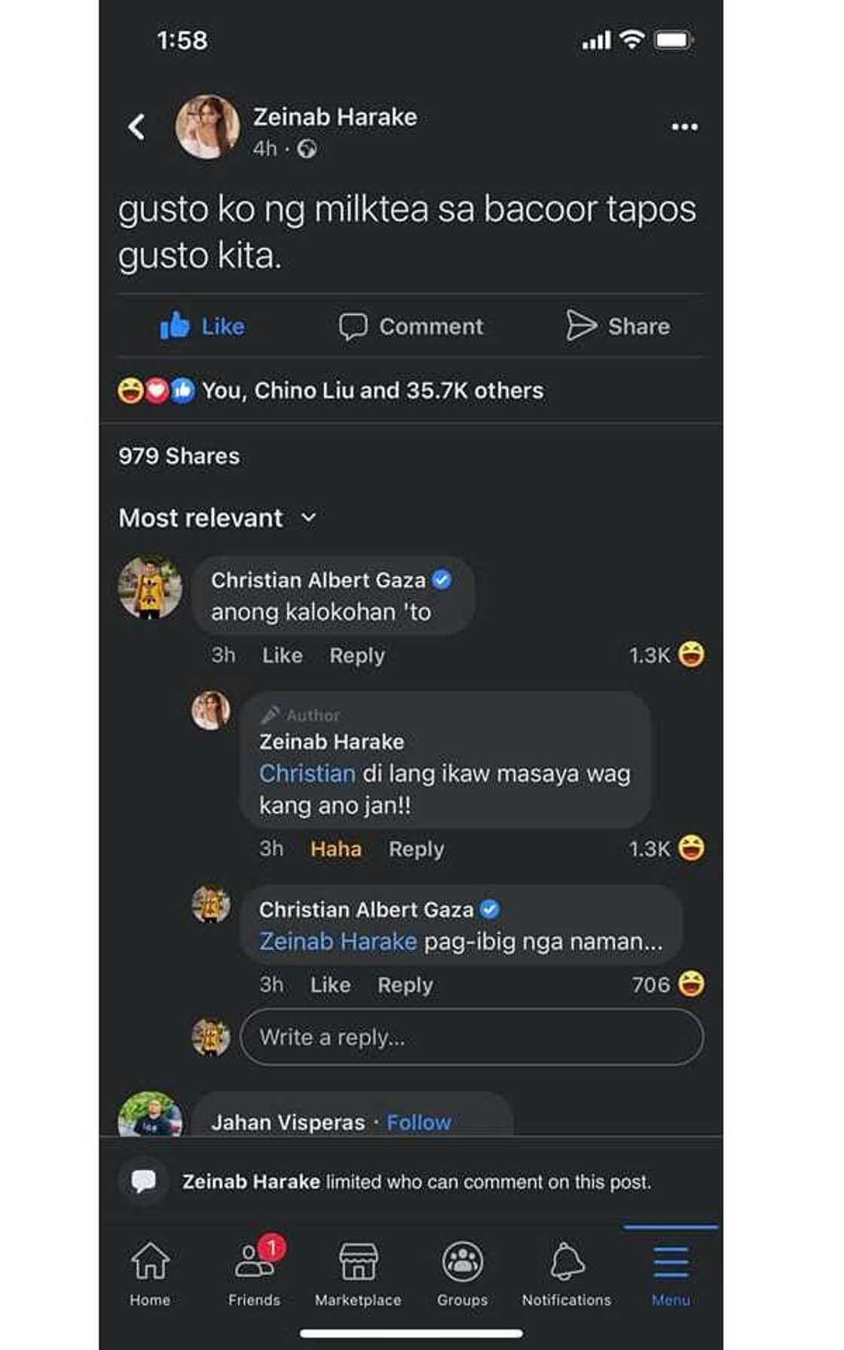844x1350 pixels.
Task: Open the Marketplace tab
Action: pos(358,1272)
